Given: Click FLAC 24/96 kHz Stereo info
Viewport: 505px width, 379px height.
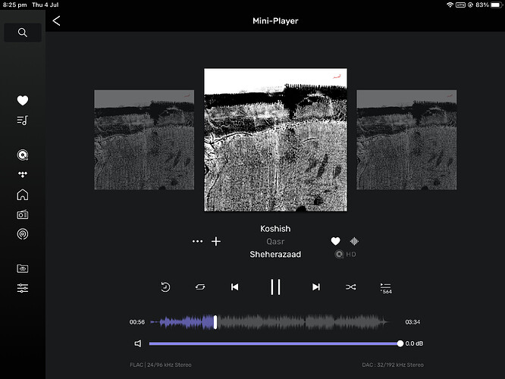Looking at the screenshot, I should click(x=161, y=365).
